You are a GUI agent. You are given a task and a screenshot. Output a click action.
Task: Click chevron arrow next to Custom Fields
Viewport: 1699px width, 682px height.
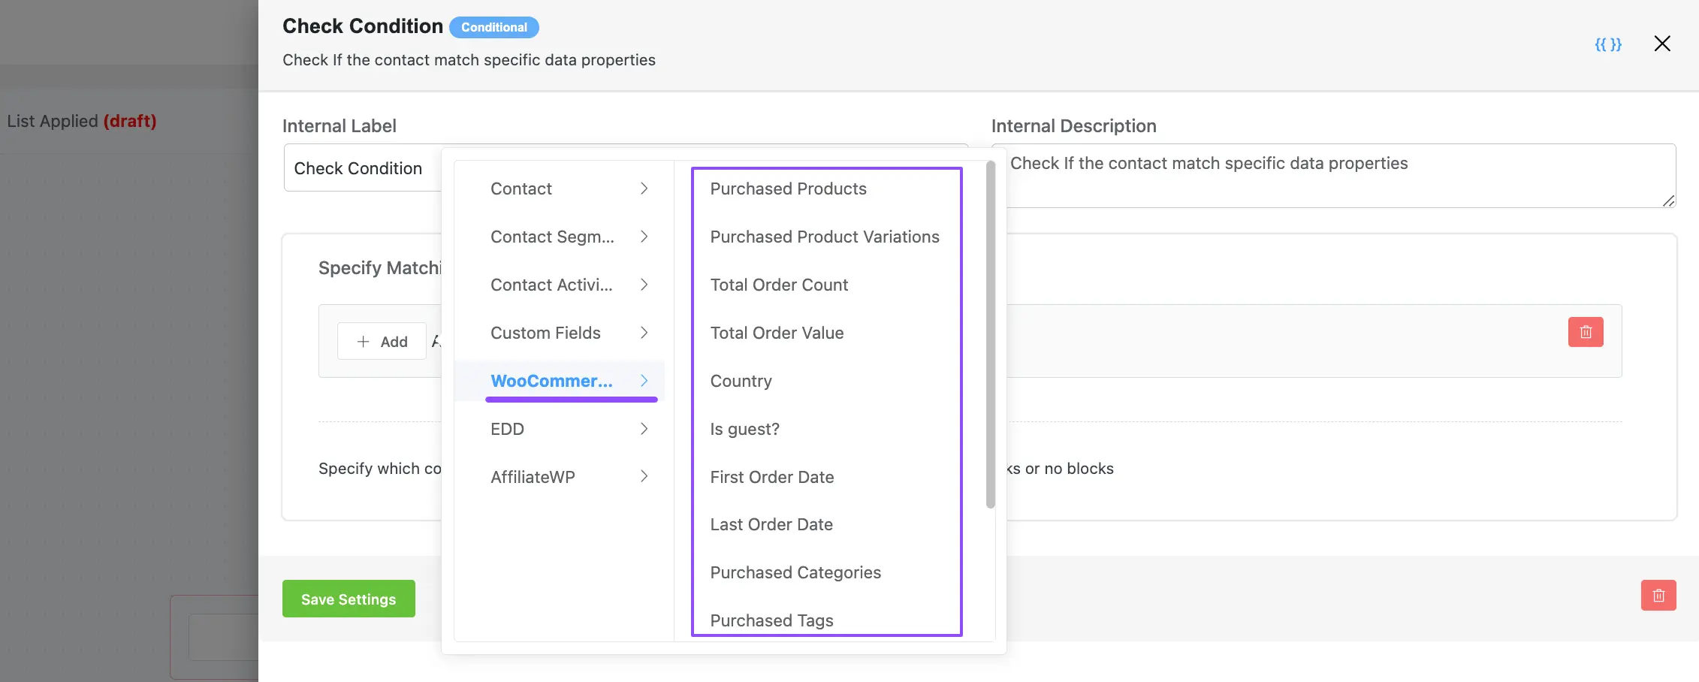[644, 333]
